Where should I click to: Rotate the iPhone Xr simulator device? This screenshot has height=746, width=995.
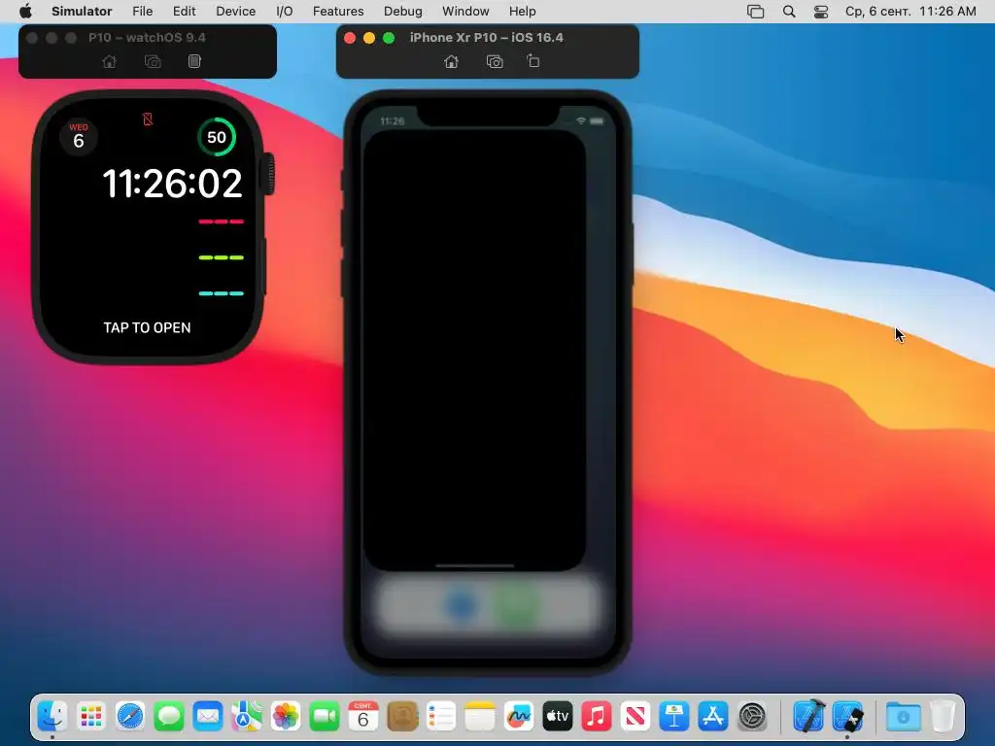pyautogui.click(x=533, y=61)
